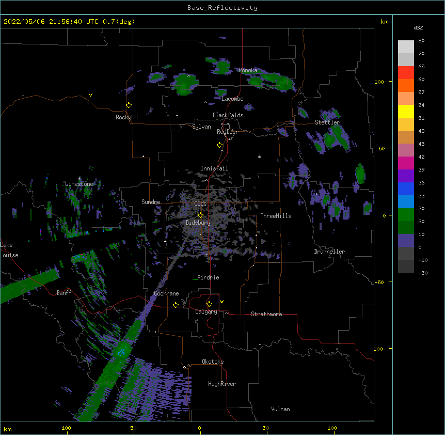Click the -50 km tick on the bottom axis
The image size is (445, 435).
132,428
